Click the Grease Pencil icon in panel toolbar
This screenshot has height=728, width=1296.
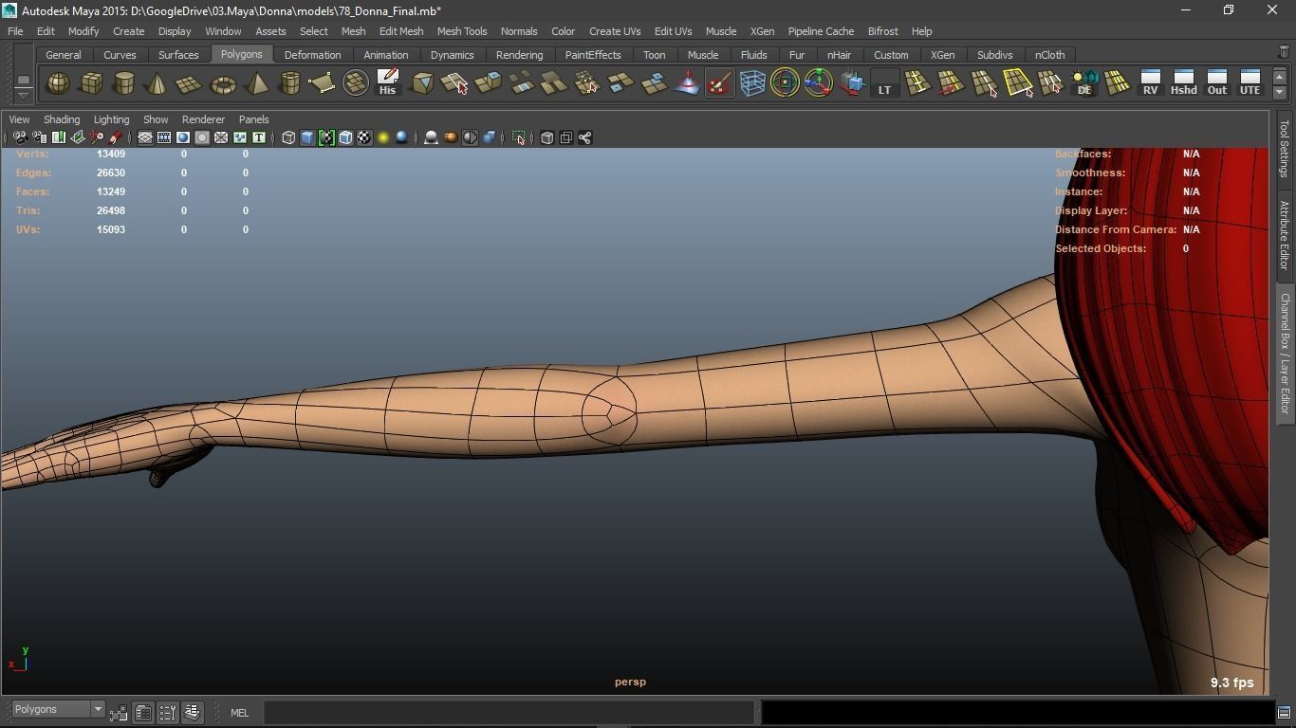(x=116, y=137)
